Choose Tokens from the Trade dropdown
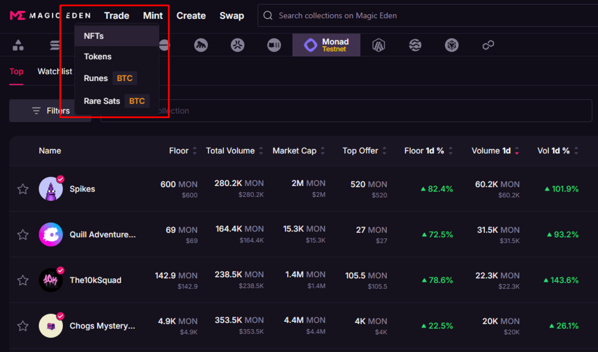The height and width of the screenshot is (352, 598). click(117, 57)
